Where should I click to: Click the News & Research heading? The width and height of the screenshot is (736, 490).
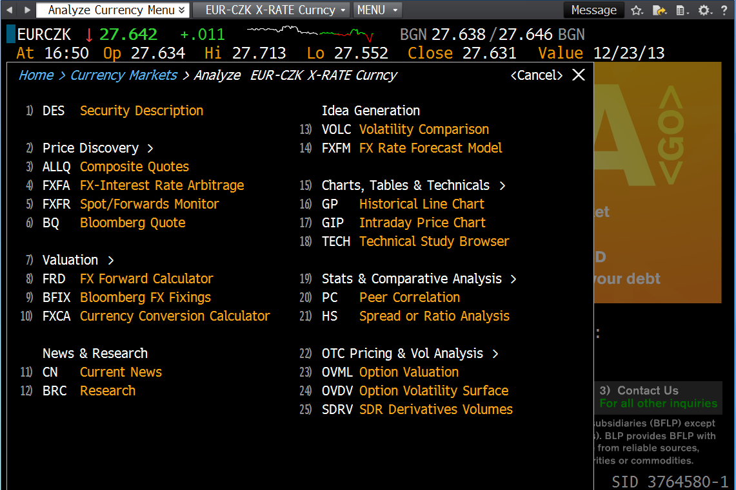coord(95,353)
